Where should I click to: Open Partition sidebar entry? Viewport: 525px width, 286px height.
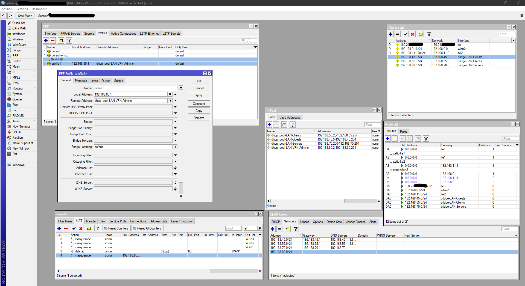click(17, 138)
